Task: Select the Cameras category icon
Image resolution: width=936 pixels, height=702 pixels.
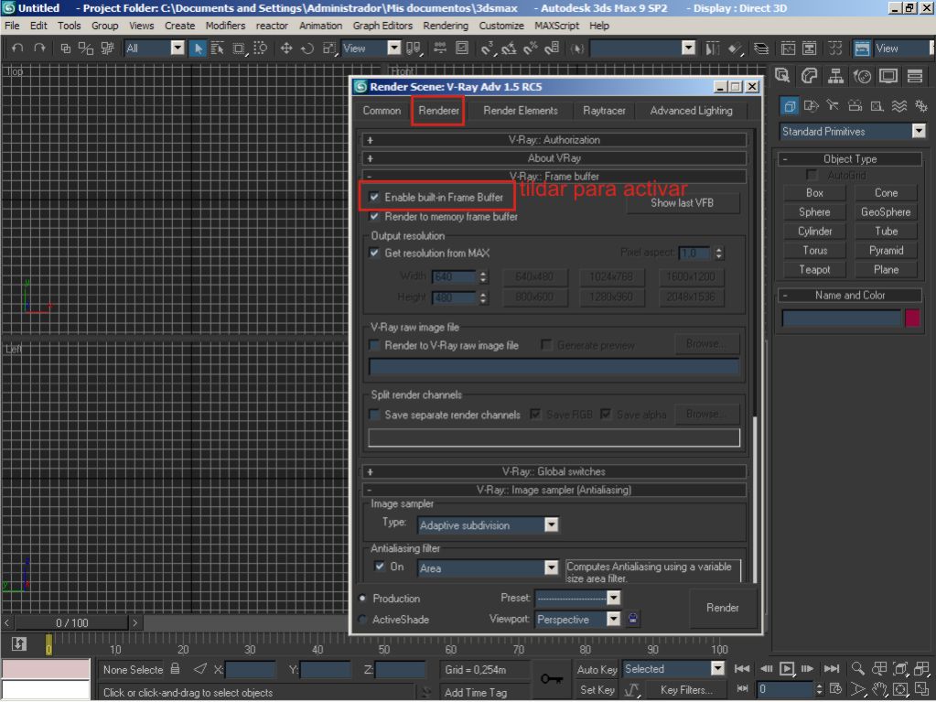Action: (x=855, y=106)
